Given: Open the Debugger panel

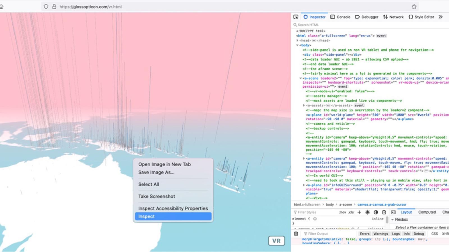Looking at the screenshot, I should (370, 17).
